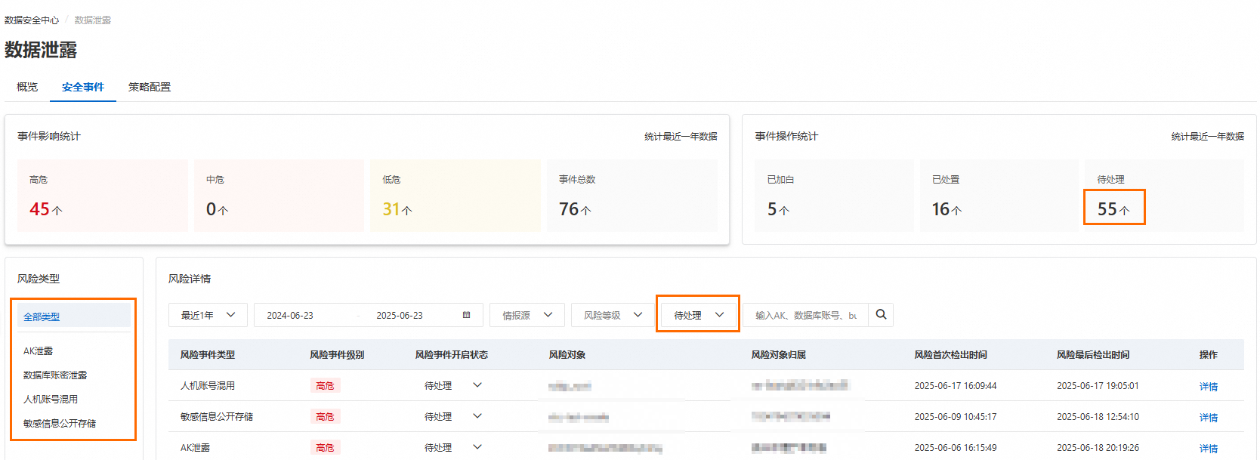Click the timestamp 2025-06-06 16:15:49

956,447
